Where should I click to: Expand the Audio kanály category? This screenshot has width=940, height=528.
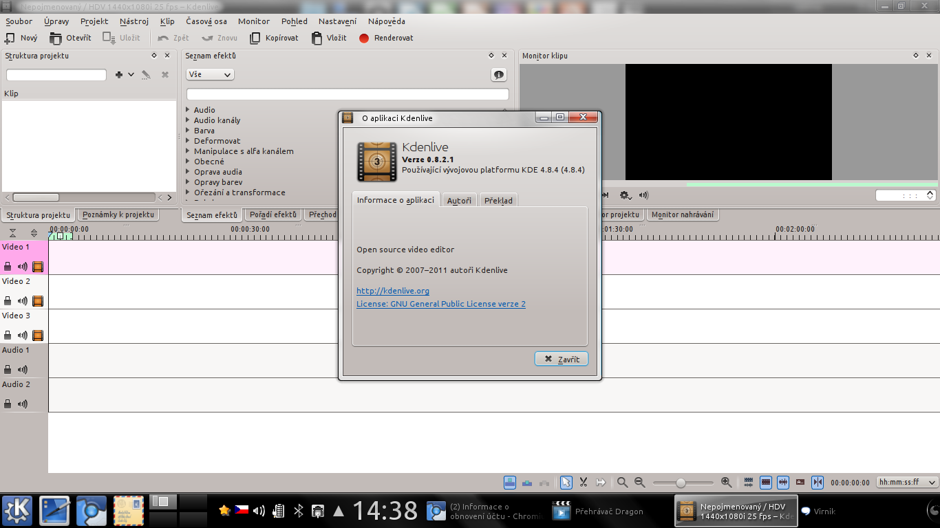coord(188,120)
